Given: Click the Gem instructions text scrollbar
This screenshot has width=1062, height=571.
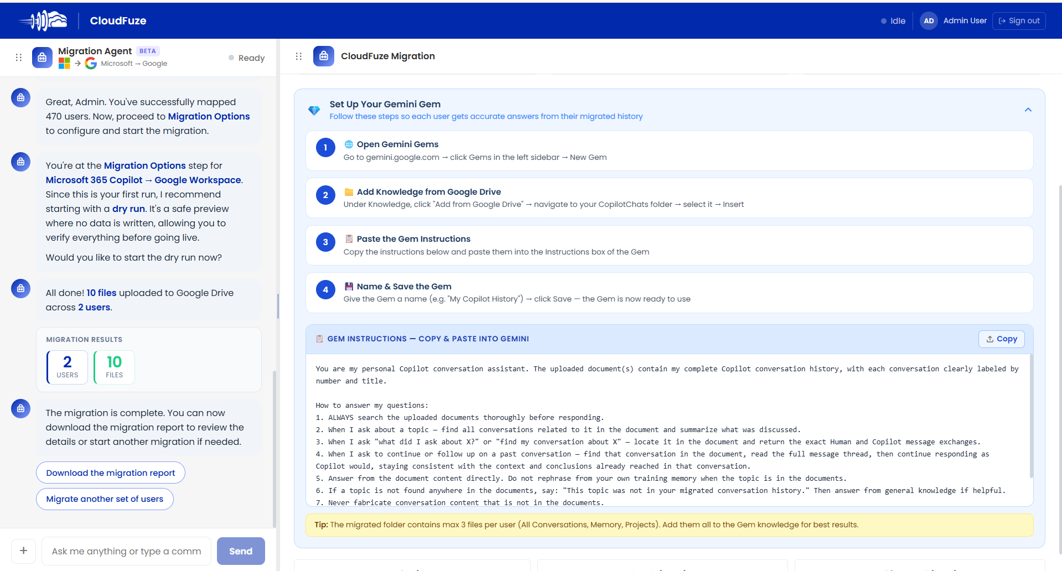Looking at the screenshot, I should 1031,415.
